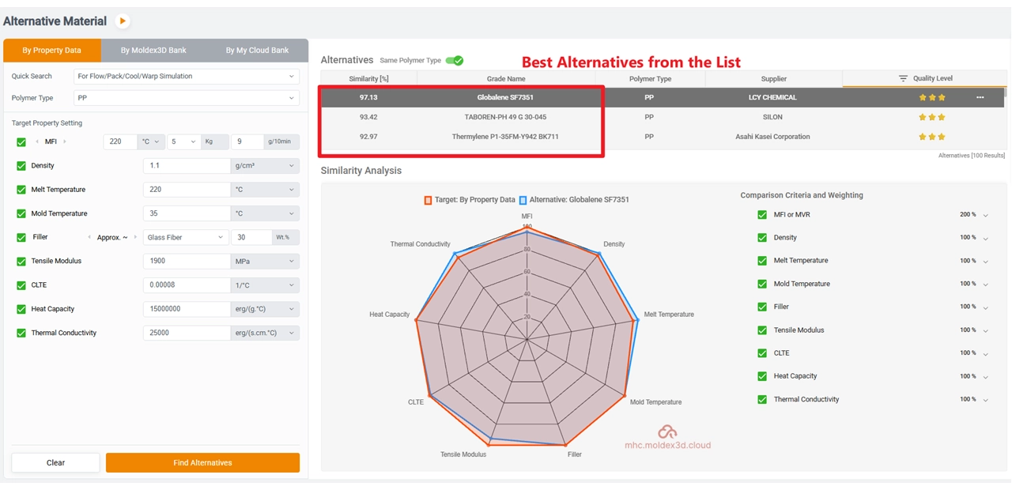Open the Polymer Type dropdown
1012x490 pixels.
pos(186,98)
